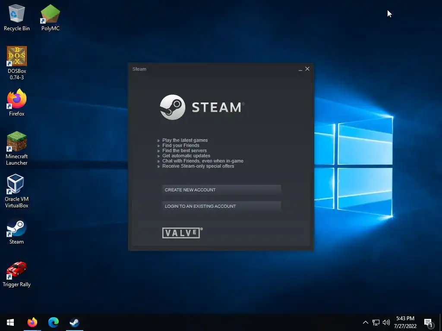Viewport: 442px width, 331px height.
Task: Launch PolyMC from the desktop
Action: coord(50,17)
